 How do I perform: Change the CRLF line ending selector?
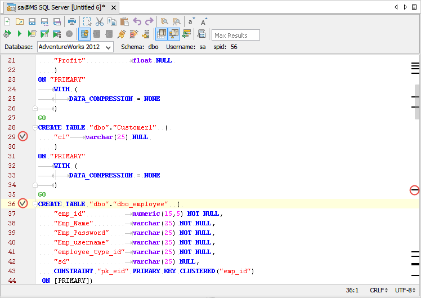coord(379,290)
